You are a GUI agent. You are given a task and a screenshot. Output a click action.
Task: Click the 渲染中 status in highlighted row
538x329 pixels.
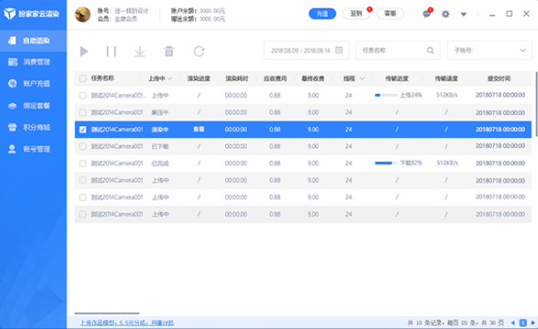(x=160, y=130)
